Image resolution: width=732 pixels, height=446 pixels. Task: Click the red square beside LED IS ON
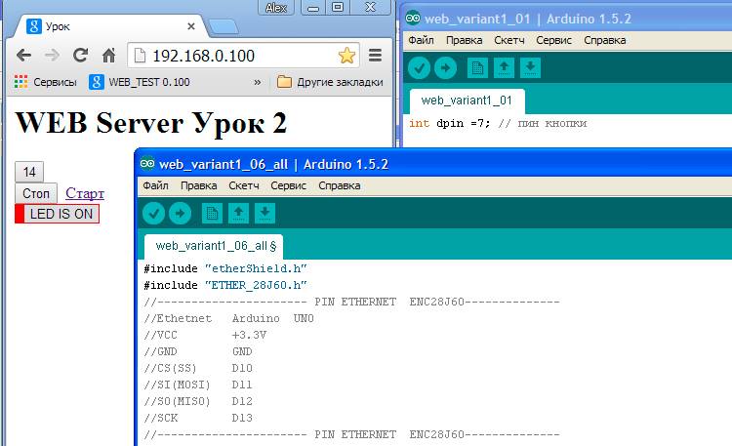coord(20,214)
